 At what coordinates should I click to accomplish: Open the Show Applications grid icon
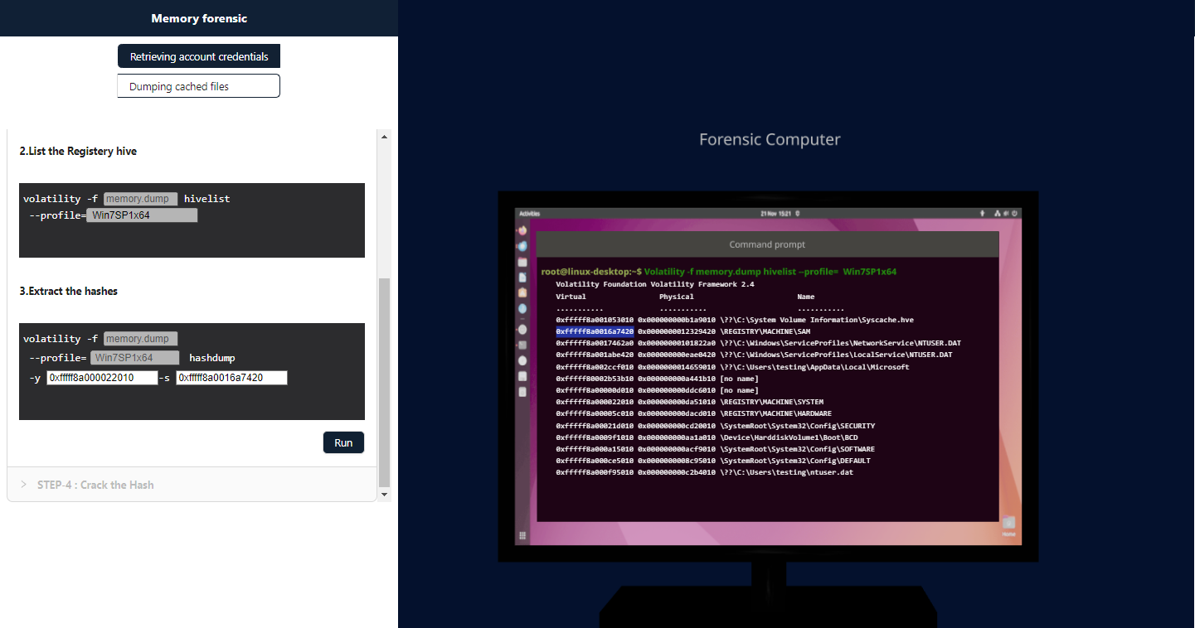pos(522,535)
